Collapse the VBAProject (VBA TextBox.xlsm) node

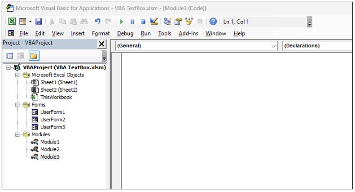(x=9, y=67)
